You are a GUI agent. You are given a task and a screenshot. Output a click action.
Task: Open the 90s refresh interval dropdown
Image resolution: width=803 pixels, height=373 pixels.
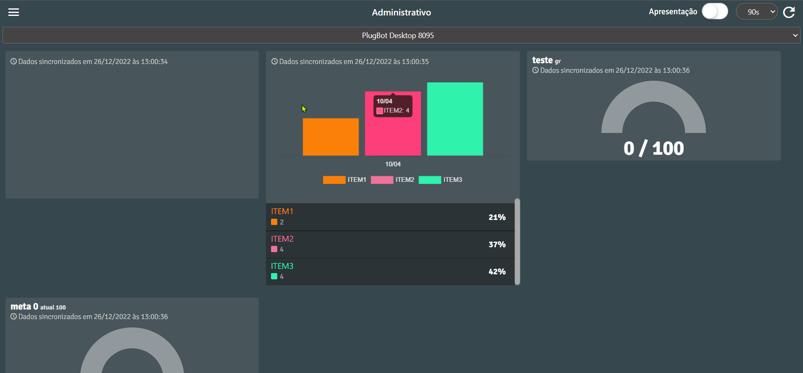pos(757,12)
